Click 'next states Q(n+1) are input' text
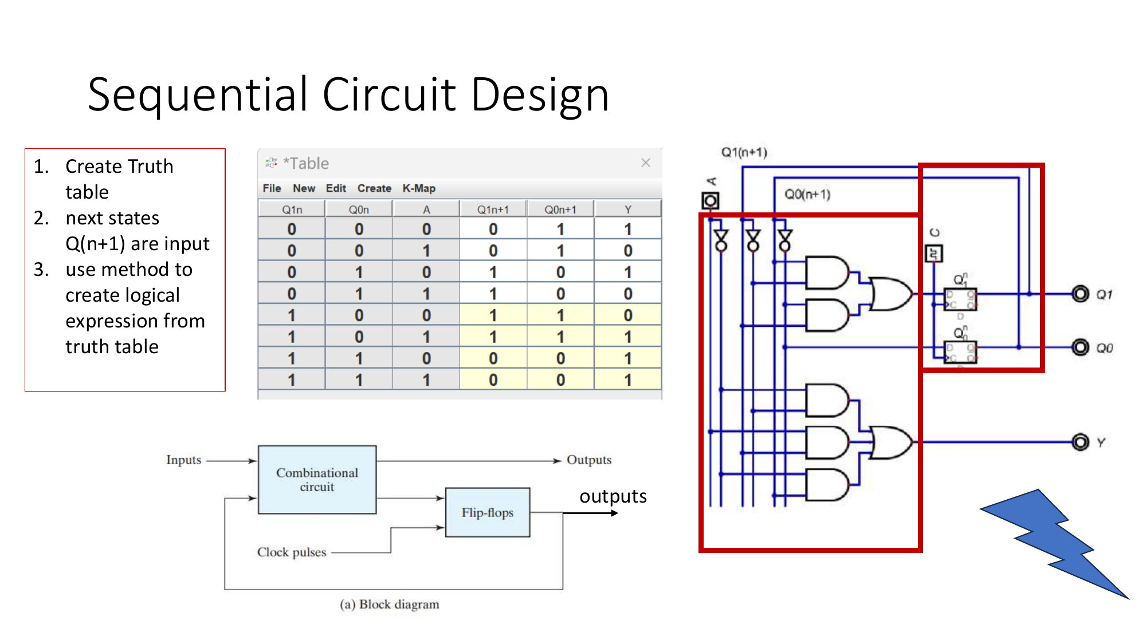The width and height of the screenshot is (1146, 644). (138, 230)
